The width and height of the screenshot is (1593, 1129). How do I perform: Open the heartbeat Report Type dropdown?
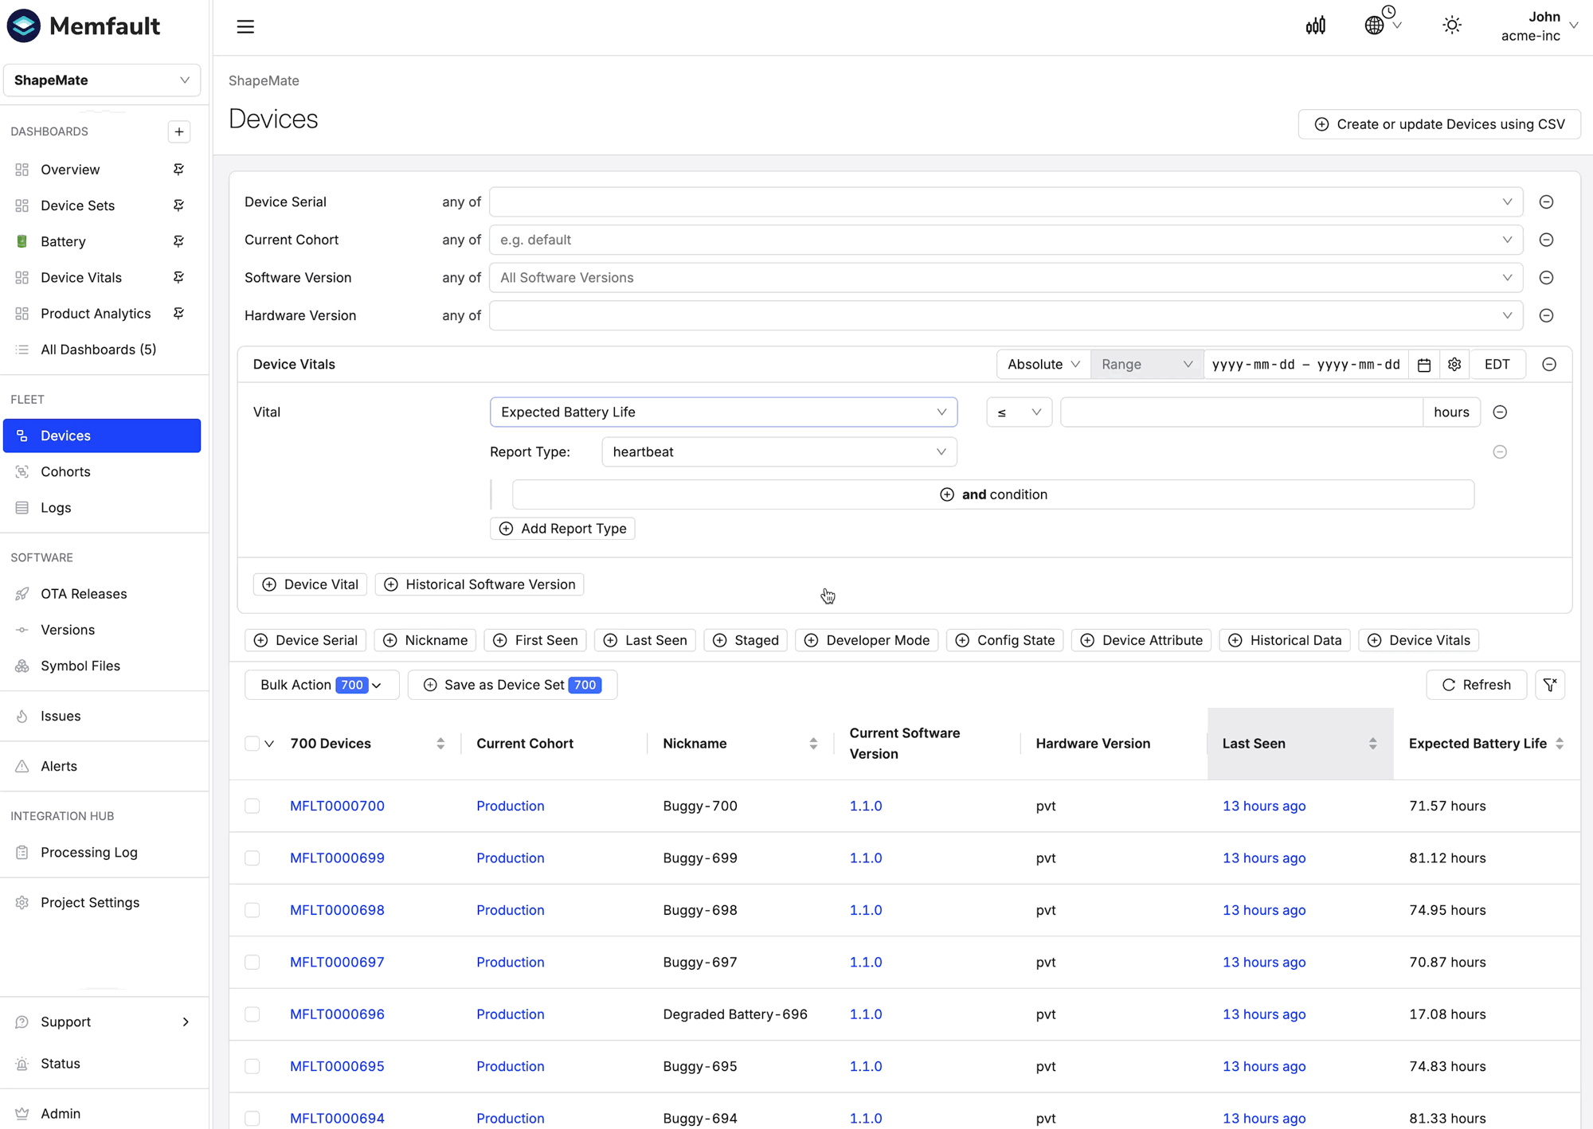click(x=779, y=452)
